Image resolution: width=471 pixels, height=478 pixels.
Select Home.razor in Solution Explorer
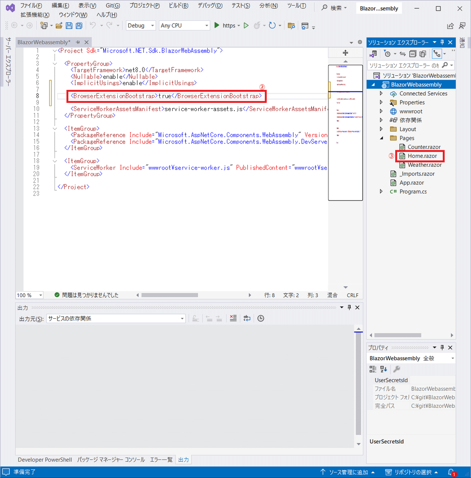[x=422, y=156]
